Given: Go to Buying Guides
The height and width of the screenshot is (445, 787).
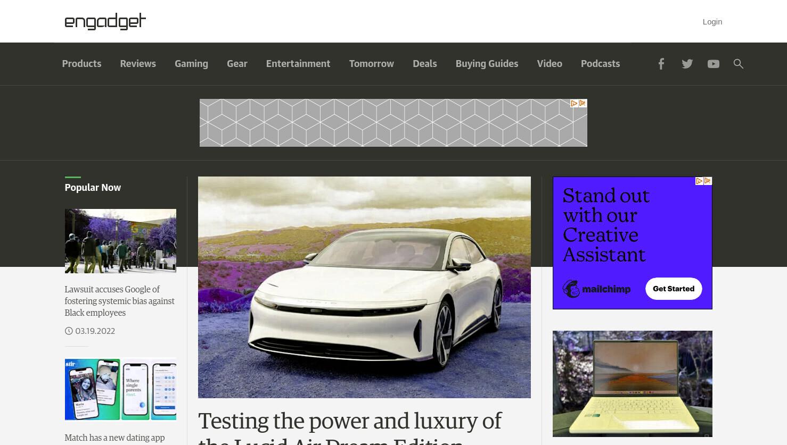Looking at the screenshot, I should coord(487,64).
